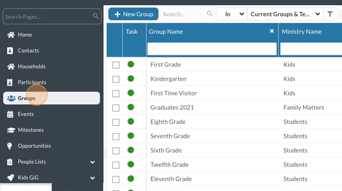Click the Events calendar icon
The height and width of the screenshot is (191, 342).
[x=10, y=114]
